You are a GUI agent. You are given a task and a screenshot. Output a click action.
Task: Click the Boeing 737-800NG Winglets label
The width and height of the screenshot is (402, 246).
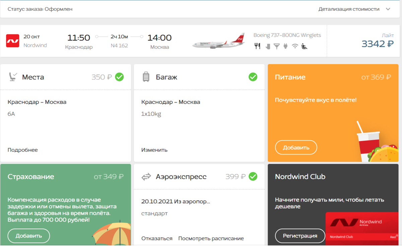[287, 35]
